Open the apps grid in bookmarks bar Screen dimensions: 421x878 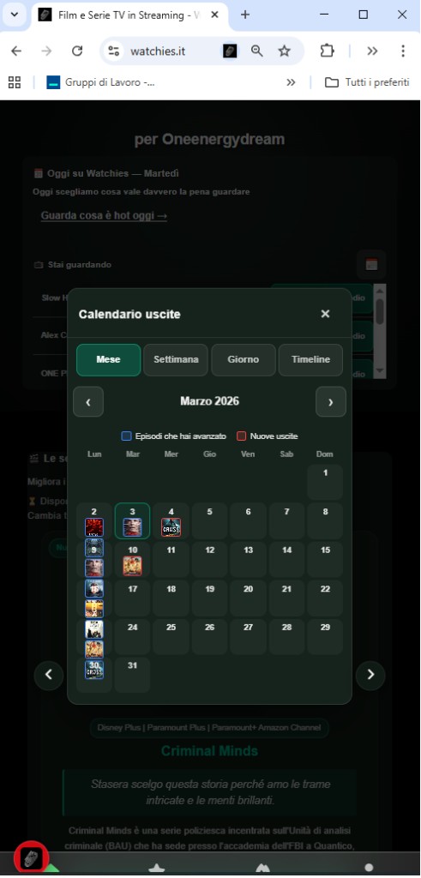point(15,83)
